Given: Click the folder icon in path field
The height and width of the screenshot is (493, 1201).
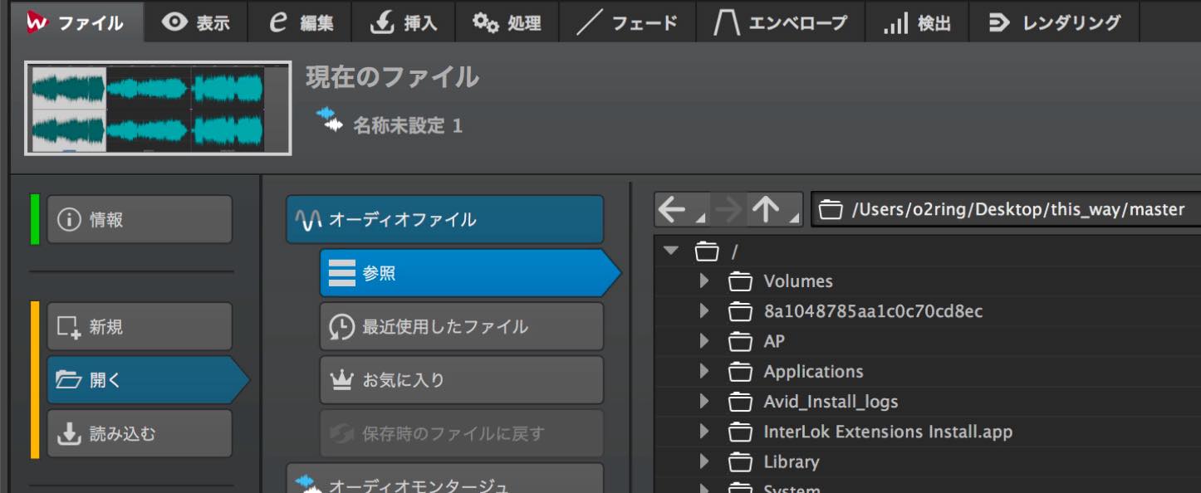Looking at the screenshot, I should click(x=830, y=210).
